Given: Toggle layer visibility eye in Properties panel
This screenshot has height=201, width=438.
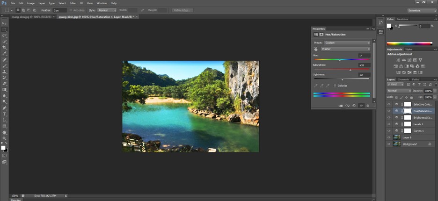Looking at the screenshot, I should pyautogui.click(x=361, y=106).
